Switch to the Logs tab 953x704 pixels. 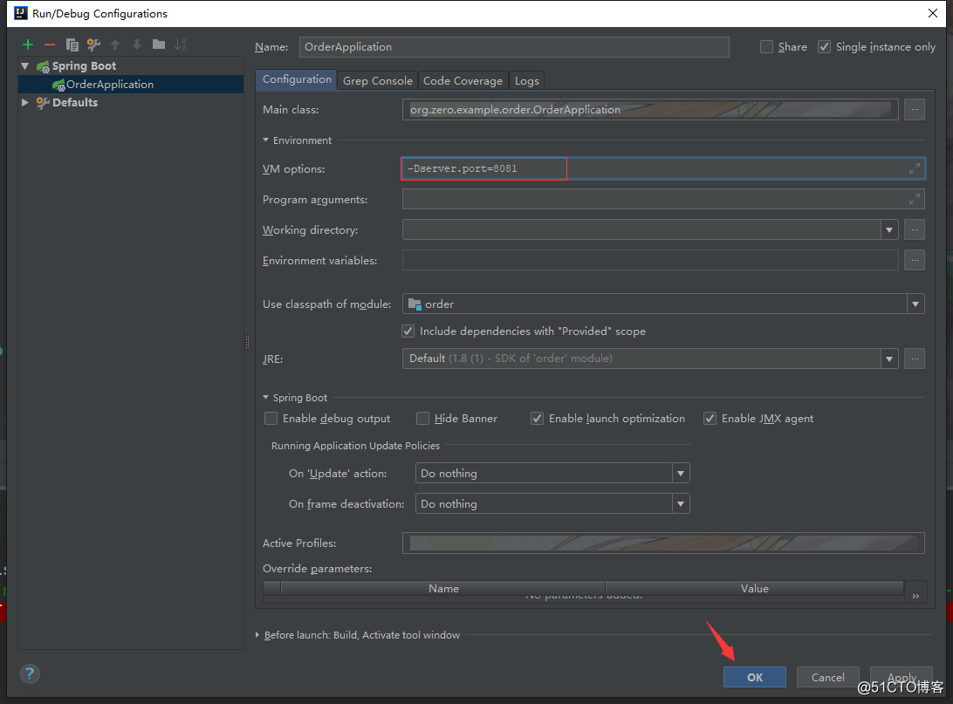click(x=526, y=81)
